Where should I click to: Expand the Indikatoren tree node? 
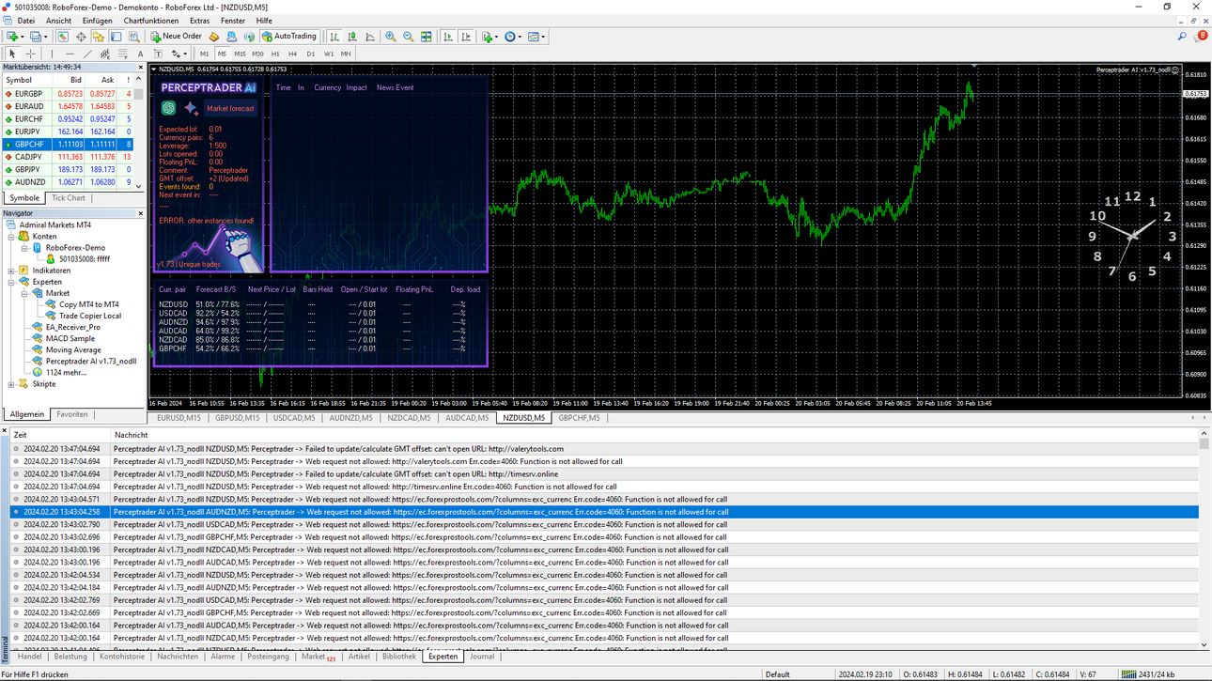coord(11,271)
